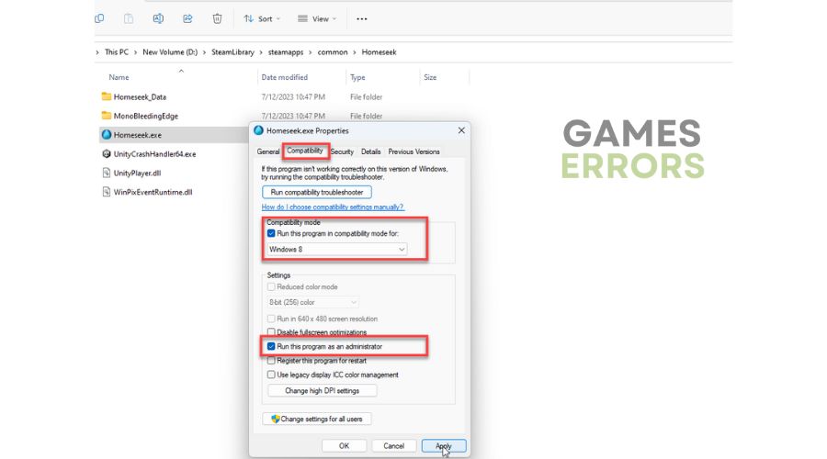Switch to the Previous Versions tab
The height and width of the screenshot is (459, 827).
[414, 151]
